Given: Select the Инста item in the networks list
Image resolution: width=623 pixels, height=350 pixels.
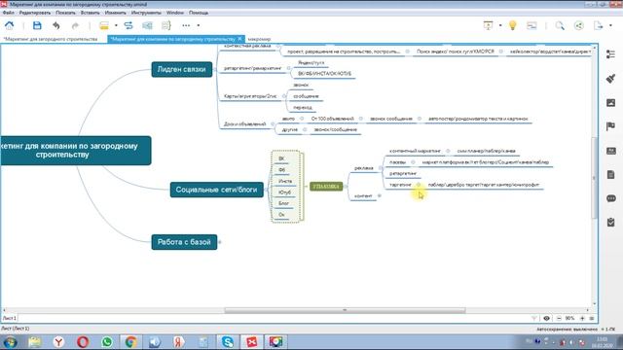Looking at the screenshot, I should coord(285,181).
